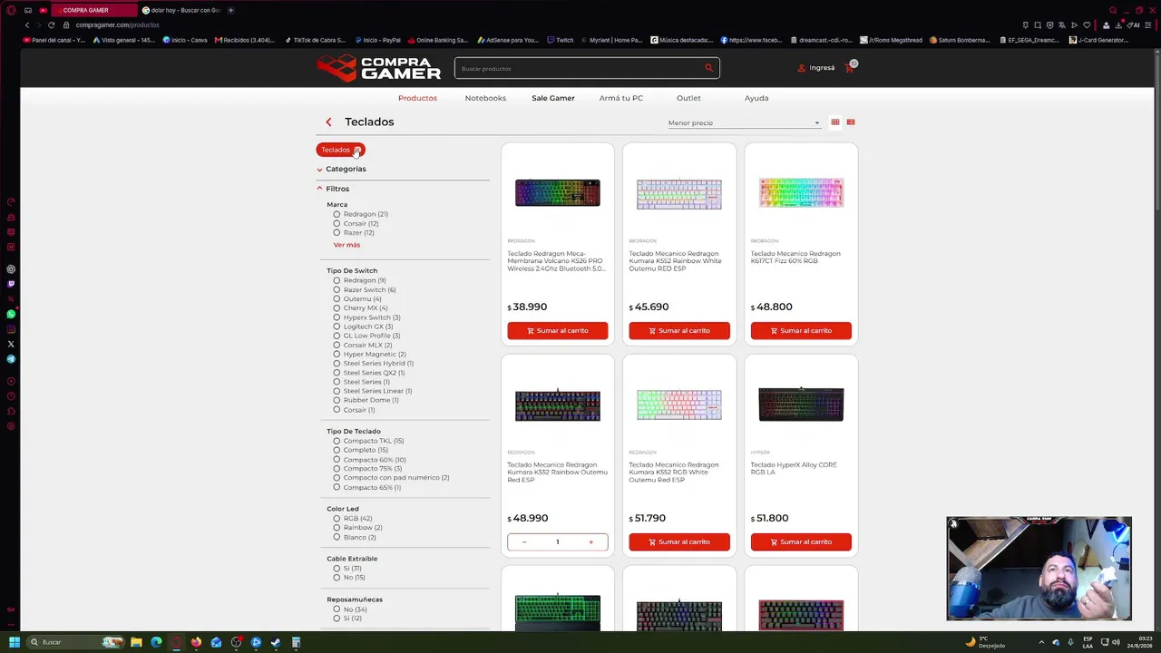The image size is (1161, 653).
Task: Click Ver más under Marca
Action: coord(346,245)
